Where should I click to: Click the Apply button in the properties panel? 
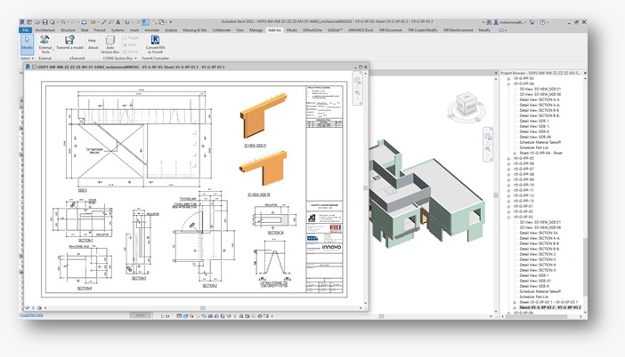[140, 315]
